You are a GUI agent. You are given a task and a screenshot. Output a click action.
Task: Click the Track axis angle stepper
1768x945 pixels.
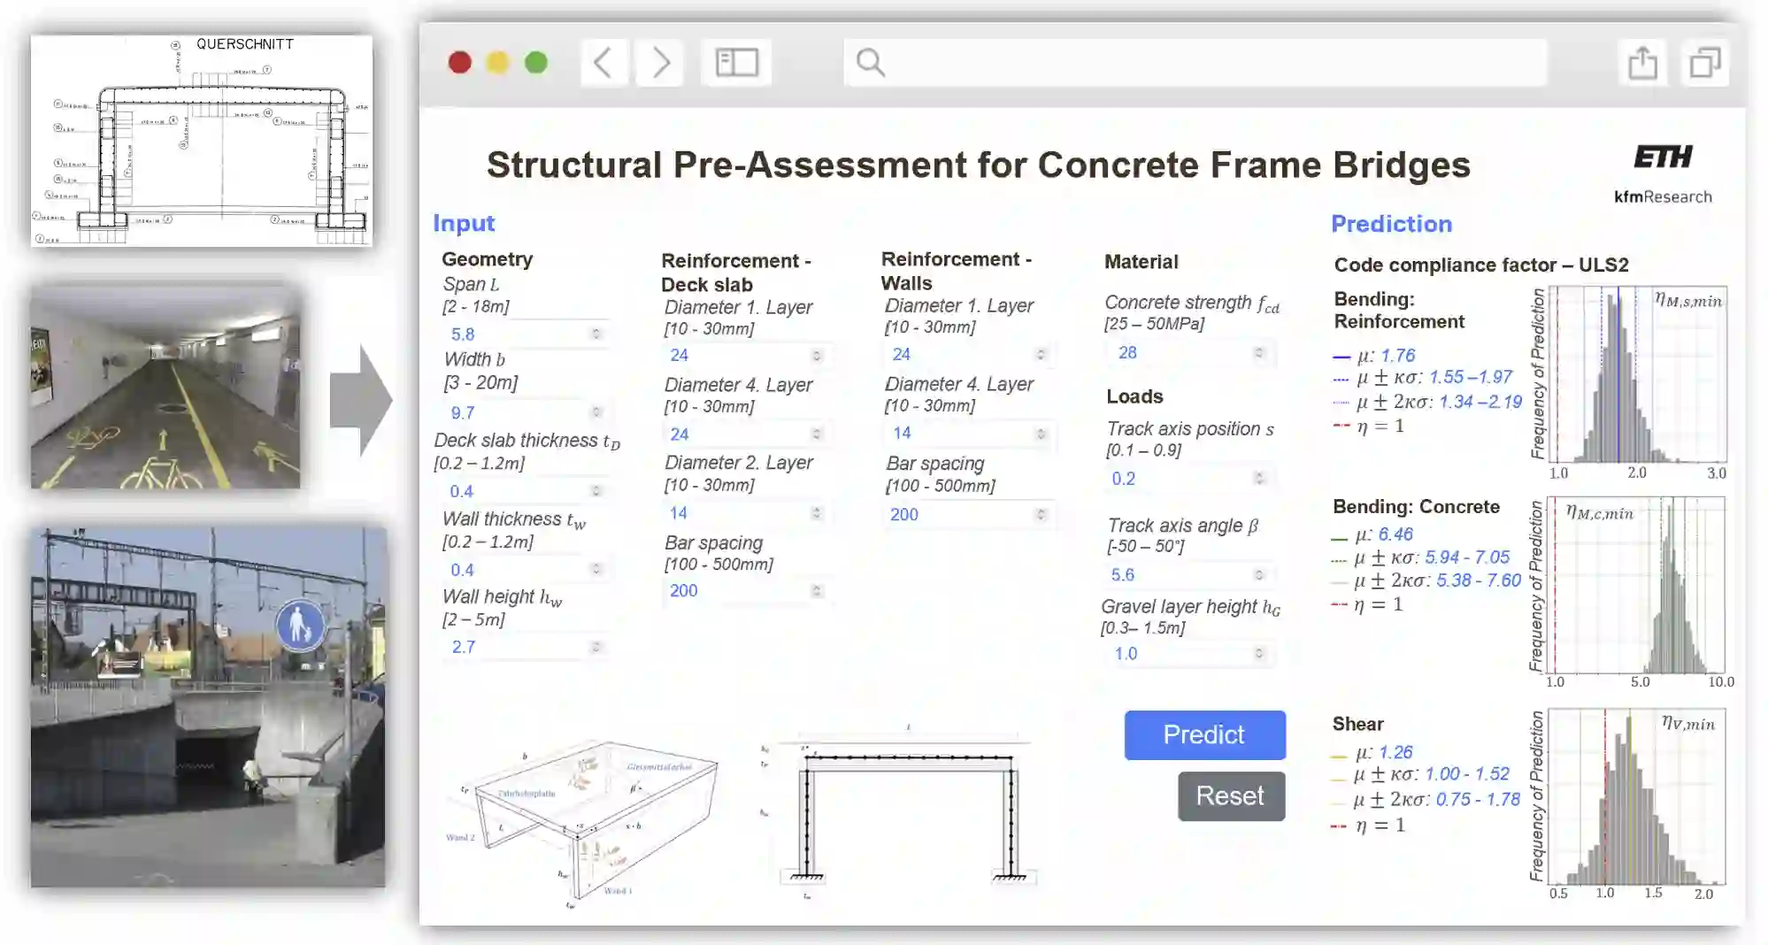[1258, 574]
